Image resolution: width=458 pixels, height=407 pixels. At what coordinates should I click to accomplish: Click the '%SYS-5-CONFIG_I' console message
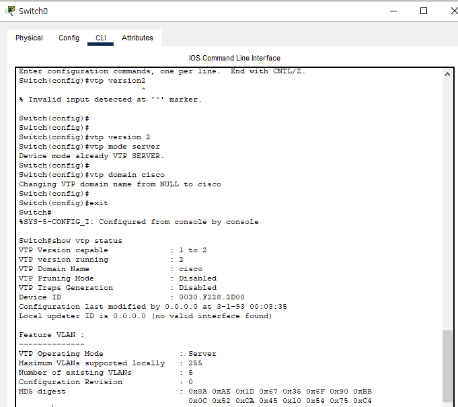coord(139,222)
